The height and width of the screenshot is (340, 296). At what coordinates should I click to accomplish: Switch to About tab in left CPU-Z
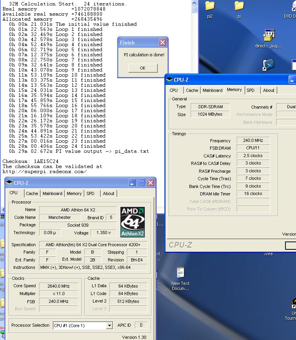(108, 193)
